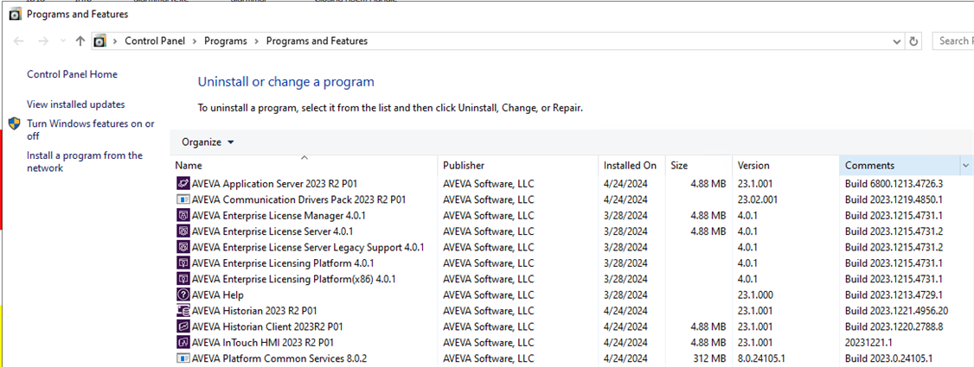
Task: Select AVEVA Historian Client 2023R2 P01 name
Action: [x=268, y=326]
